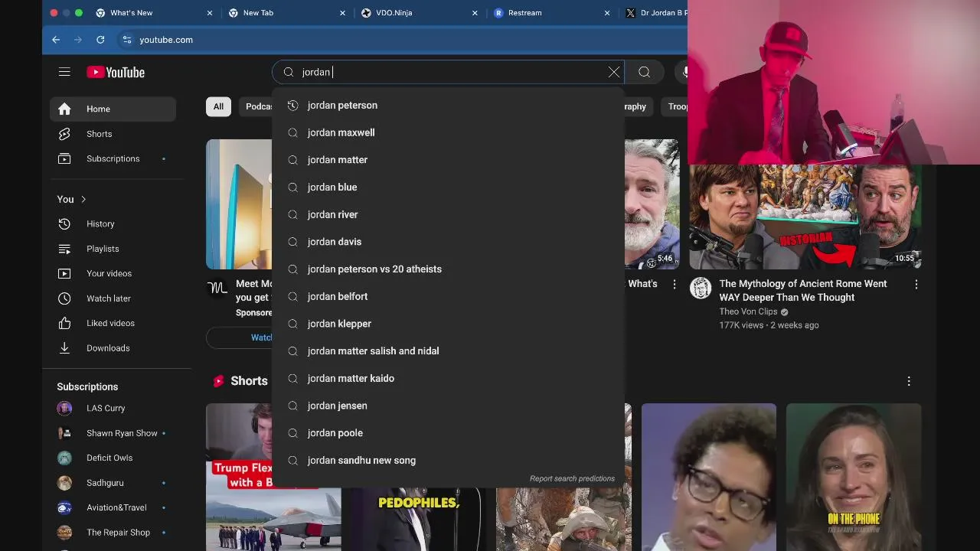Open Liked videos in the sidebar
This screenshot has height=551, width=980.
tap(113, 323)
